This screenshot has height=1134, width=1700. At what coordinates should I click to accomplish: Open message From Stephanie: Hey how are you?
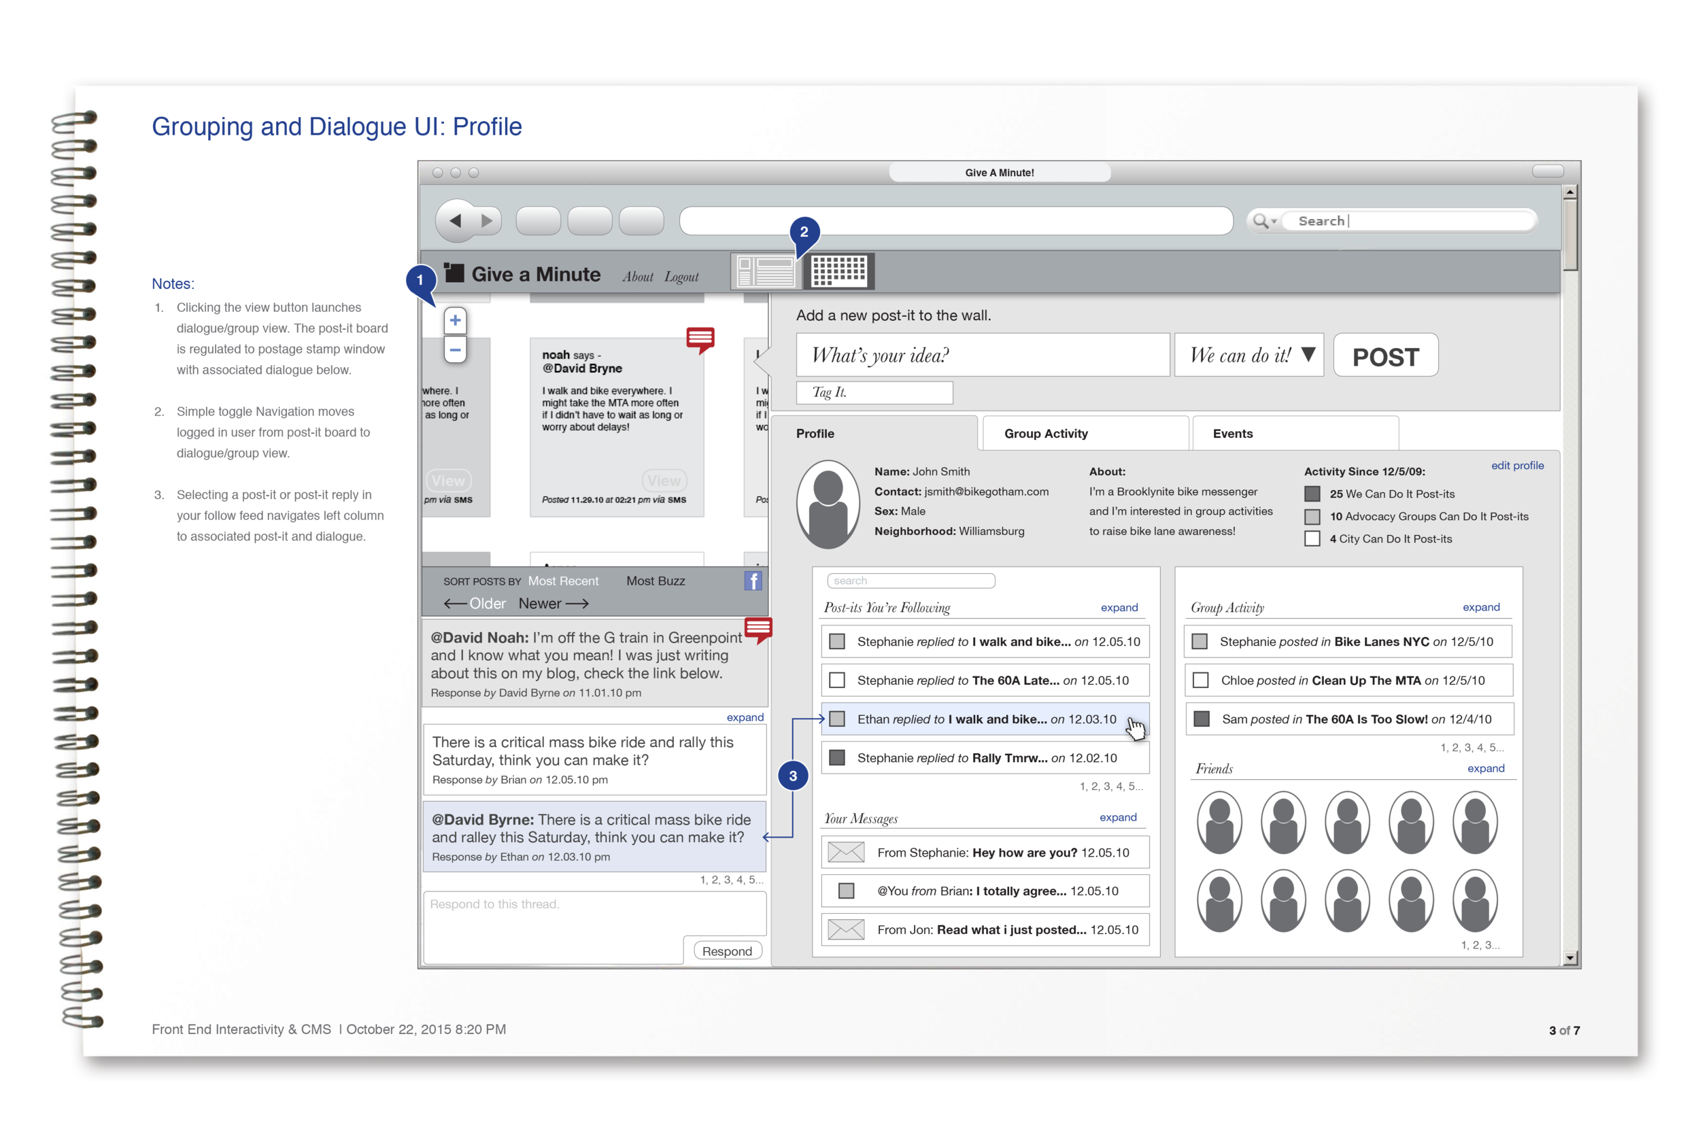pyautogui.click(x=985, y=852)
